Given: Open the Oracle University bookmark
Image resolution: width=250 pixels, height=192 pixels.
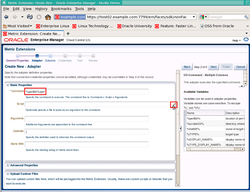Looking at the screenshot, I should pyautogui.click(x=135, y=26).
